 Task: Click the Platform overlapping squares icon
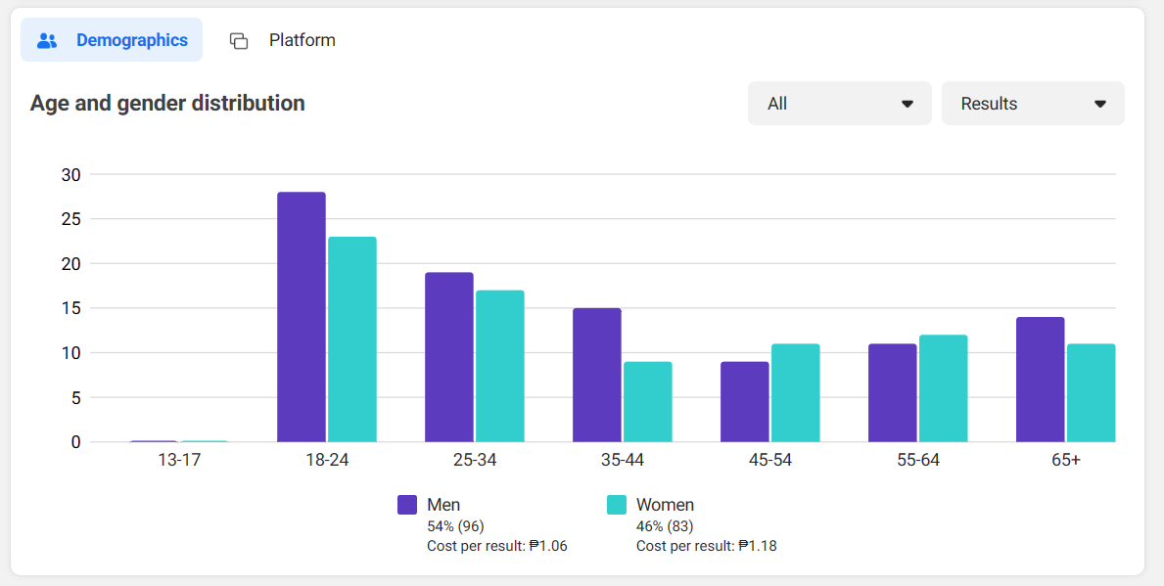[x=239, y=41]
